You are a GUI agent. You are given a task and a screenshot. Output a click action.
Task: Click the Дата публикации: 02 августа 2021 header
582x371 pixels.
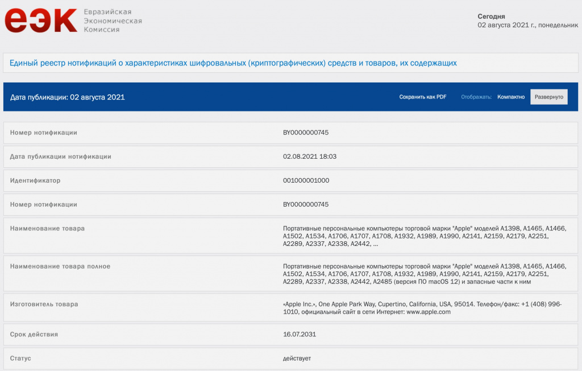[67, 97]
